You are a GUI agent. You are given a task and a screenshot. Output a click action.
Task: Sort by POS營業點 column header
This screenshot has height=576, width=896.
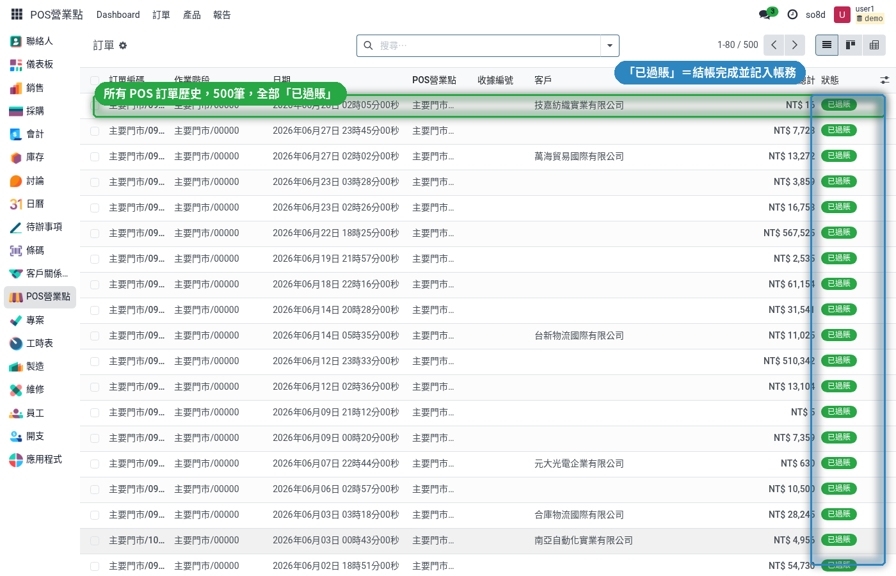coord(434,80)
